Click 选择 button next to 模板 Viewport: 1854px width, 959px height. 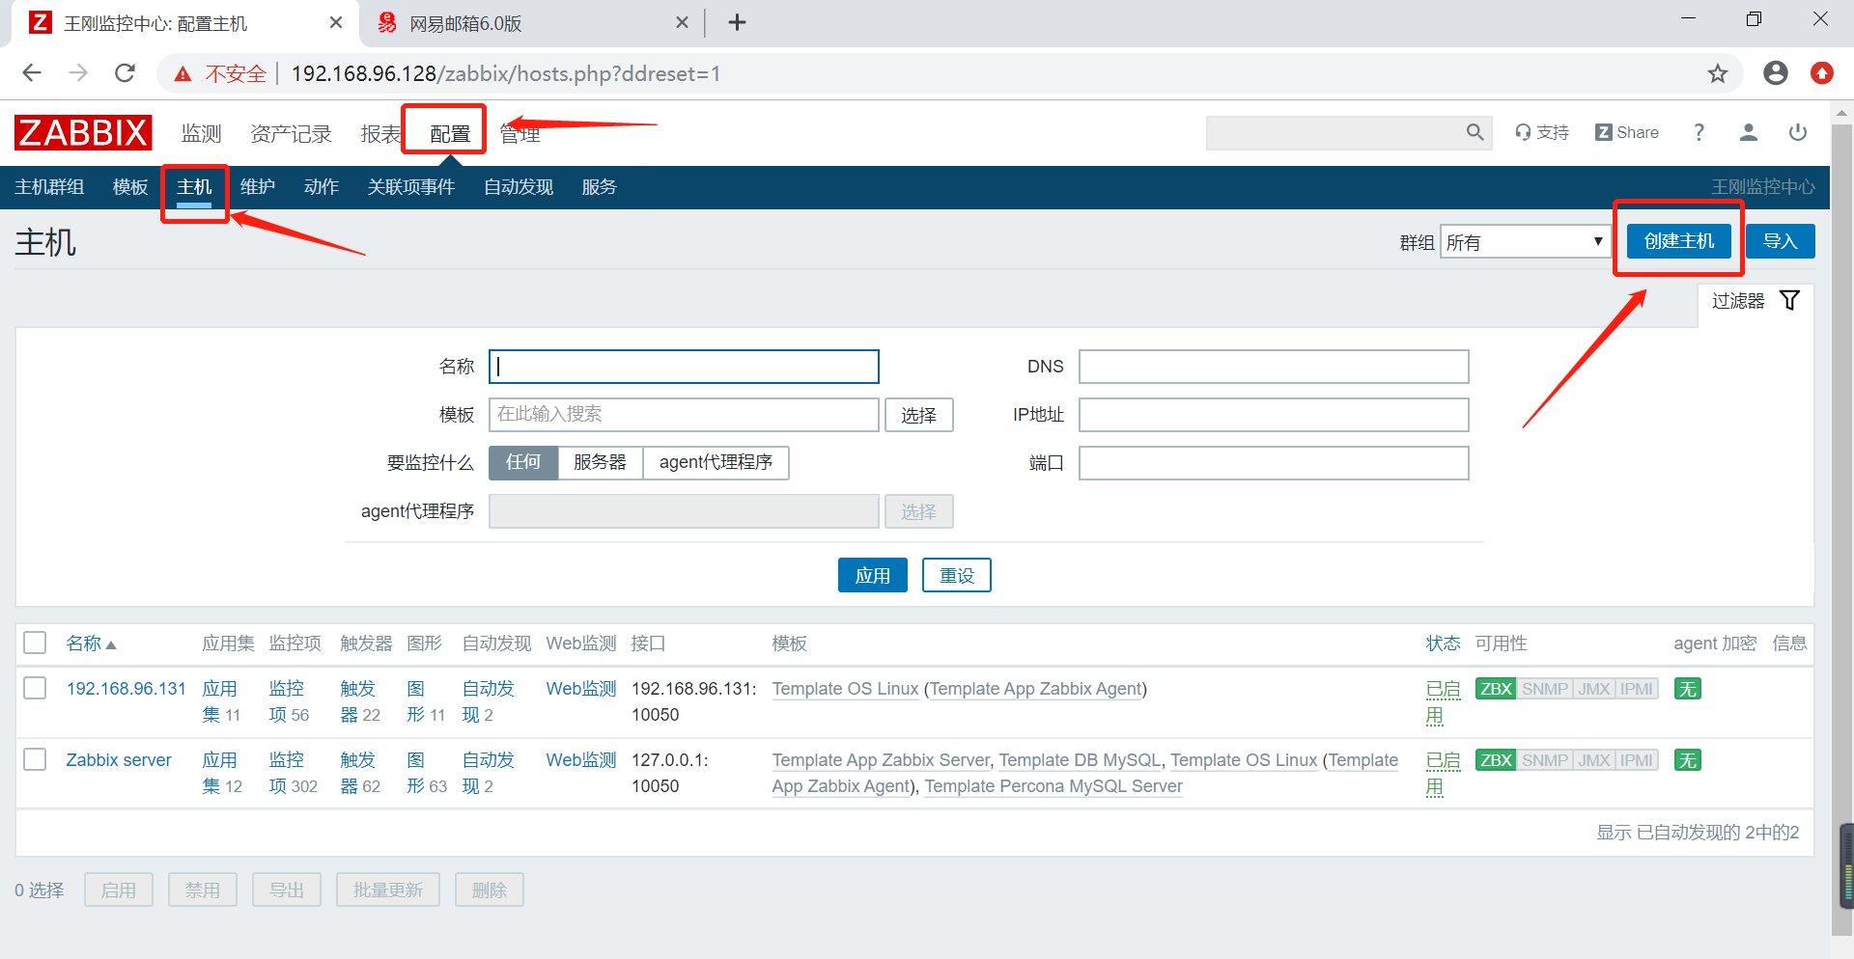919,415
